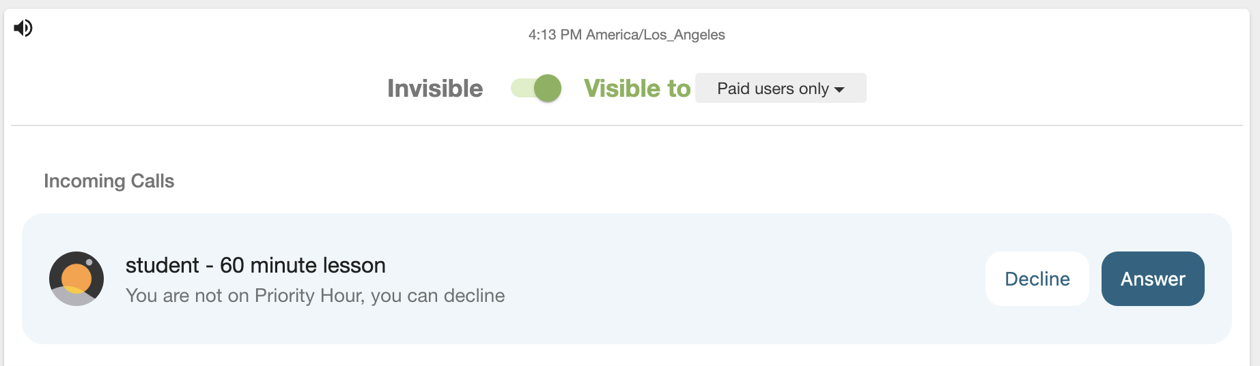The image size is (1260, 366).
Task: Open the Paid users only dropdown
Action: [781, 88]
